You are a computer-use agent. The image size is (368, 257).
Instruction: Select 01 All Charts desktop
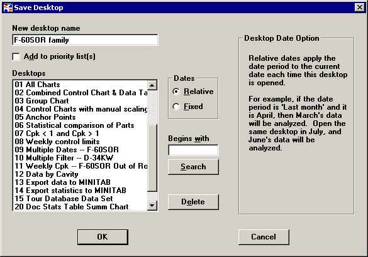click(x=81, y=85)
